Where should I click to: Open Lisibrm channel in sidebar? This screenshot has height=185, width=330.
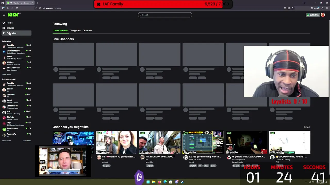(x=16, y=63)
